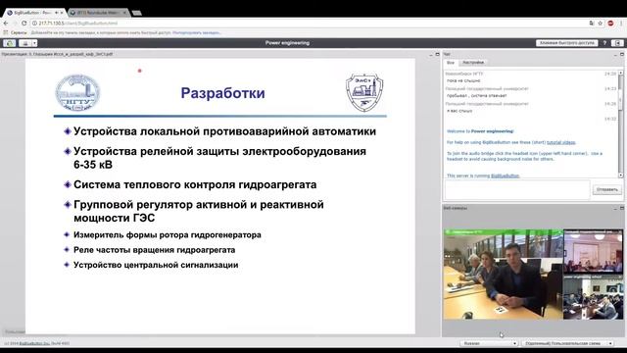Image resolution: width=627 pixels, height=353 pixels.
Task: Open the webcam share dropdown arrow
Action: point(35,43)
